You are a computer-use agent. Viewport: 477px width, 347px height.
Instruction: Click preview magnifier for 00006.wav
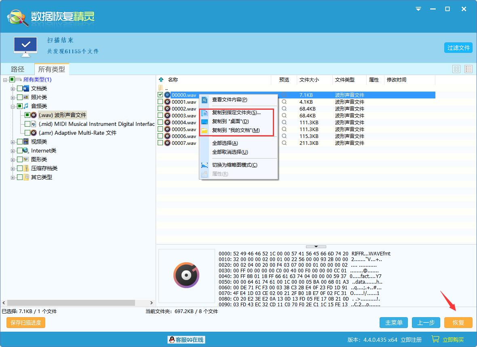[x=284, y=136]
